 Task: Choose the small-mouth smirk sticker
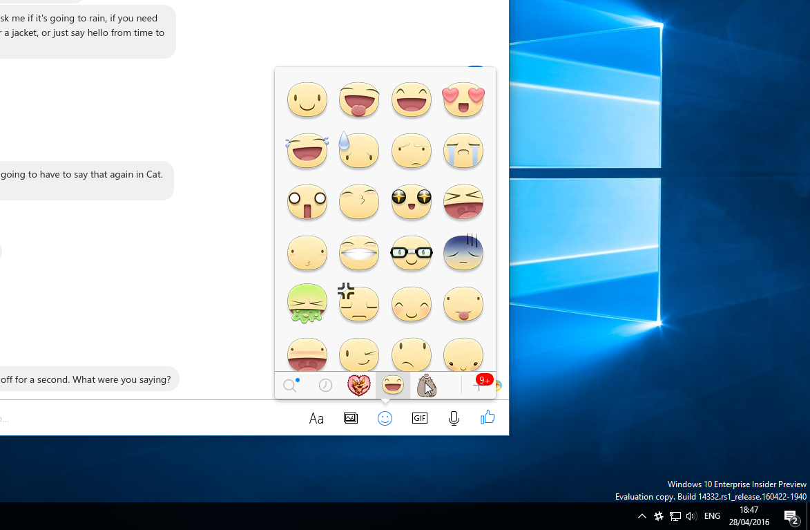(307, 253)
